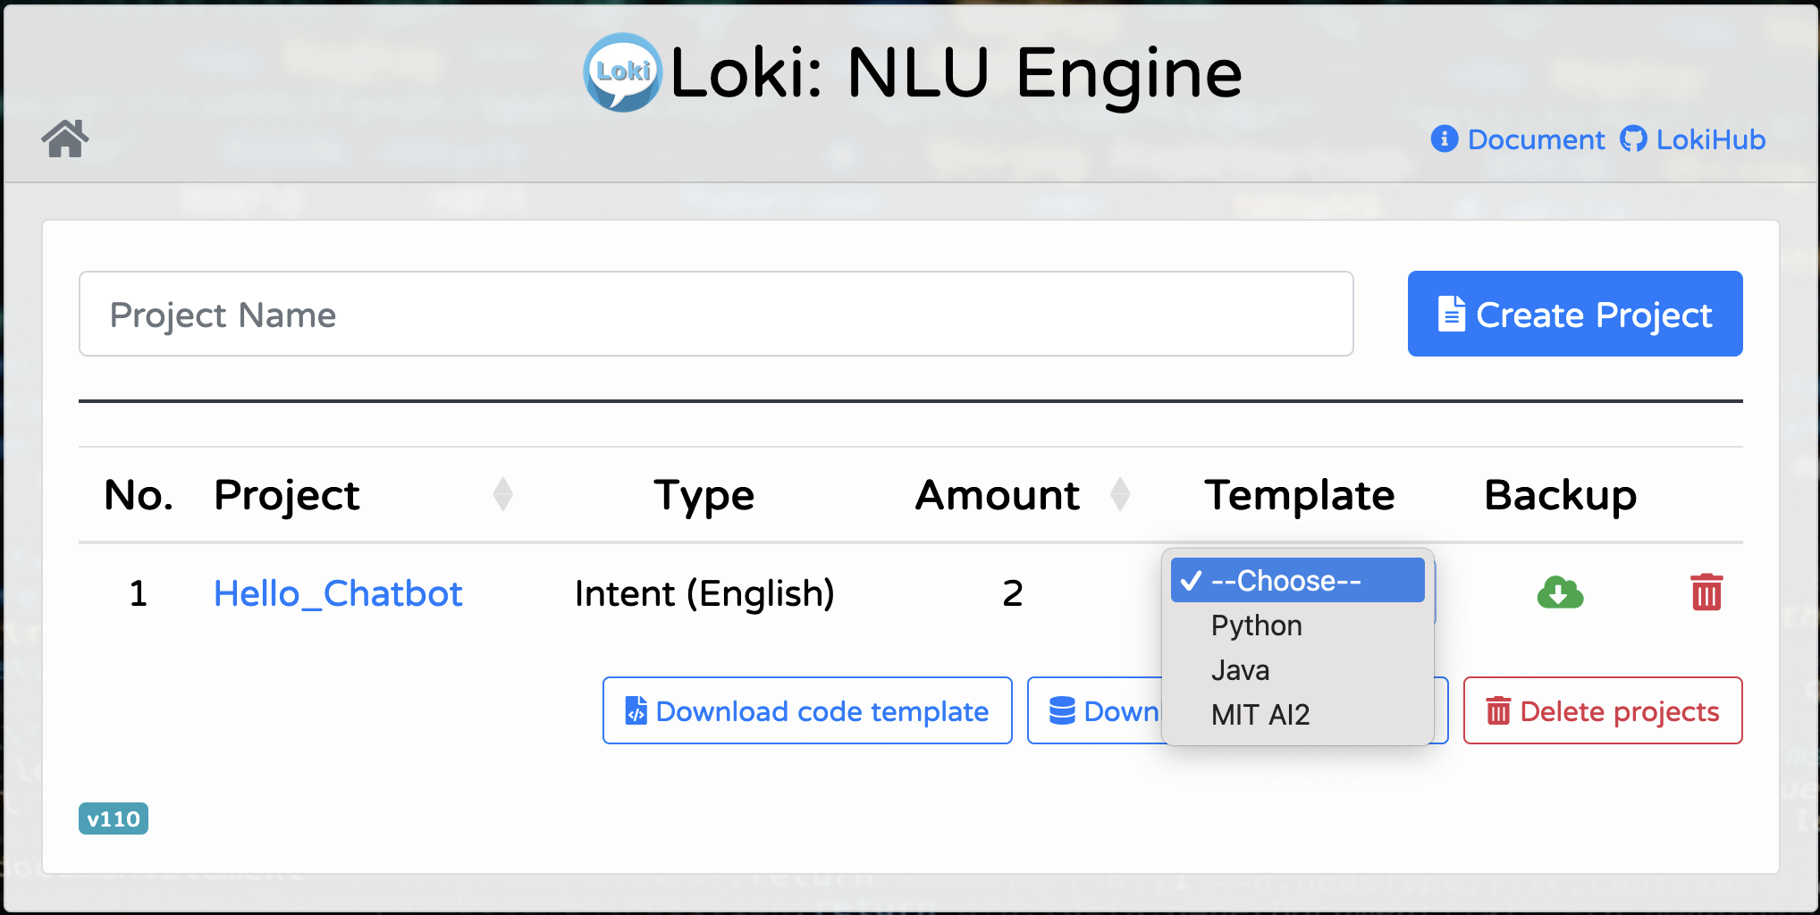Click the Document info circle icon
1820x915 pixels.
tap(1444, 139)
